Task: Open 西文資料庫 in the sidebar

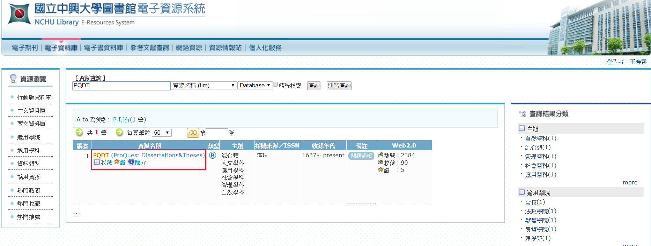Action: (x=31, y=124)
